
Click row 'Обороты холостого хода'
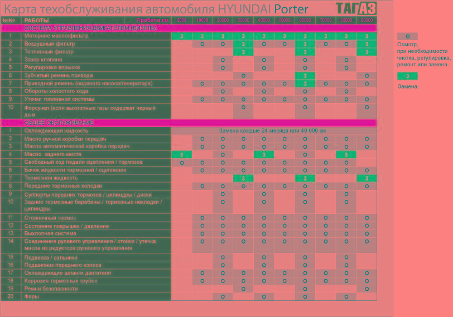(189, 91)
